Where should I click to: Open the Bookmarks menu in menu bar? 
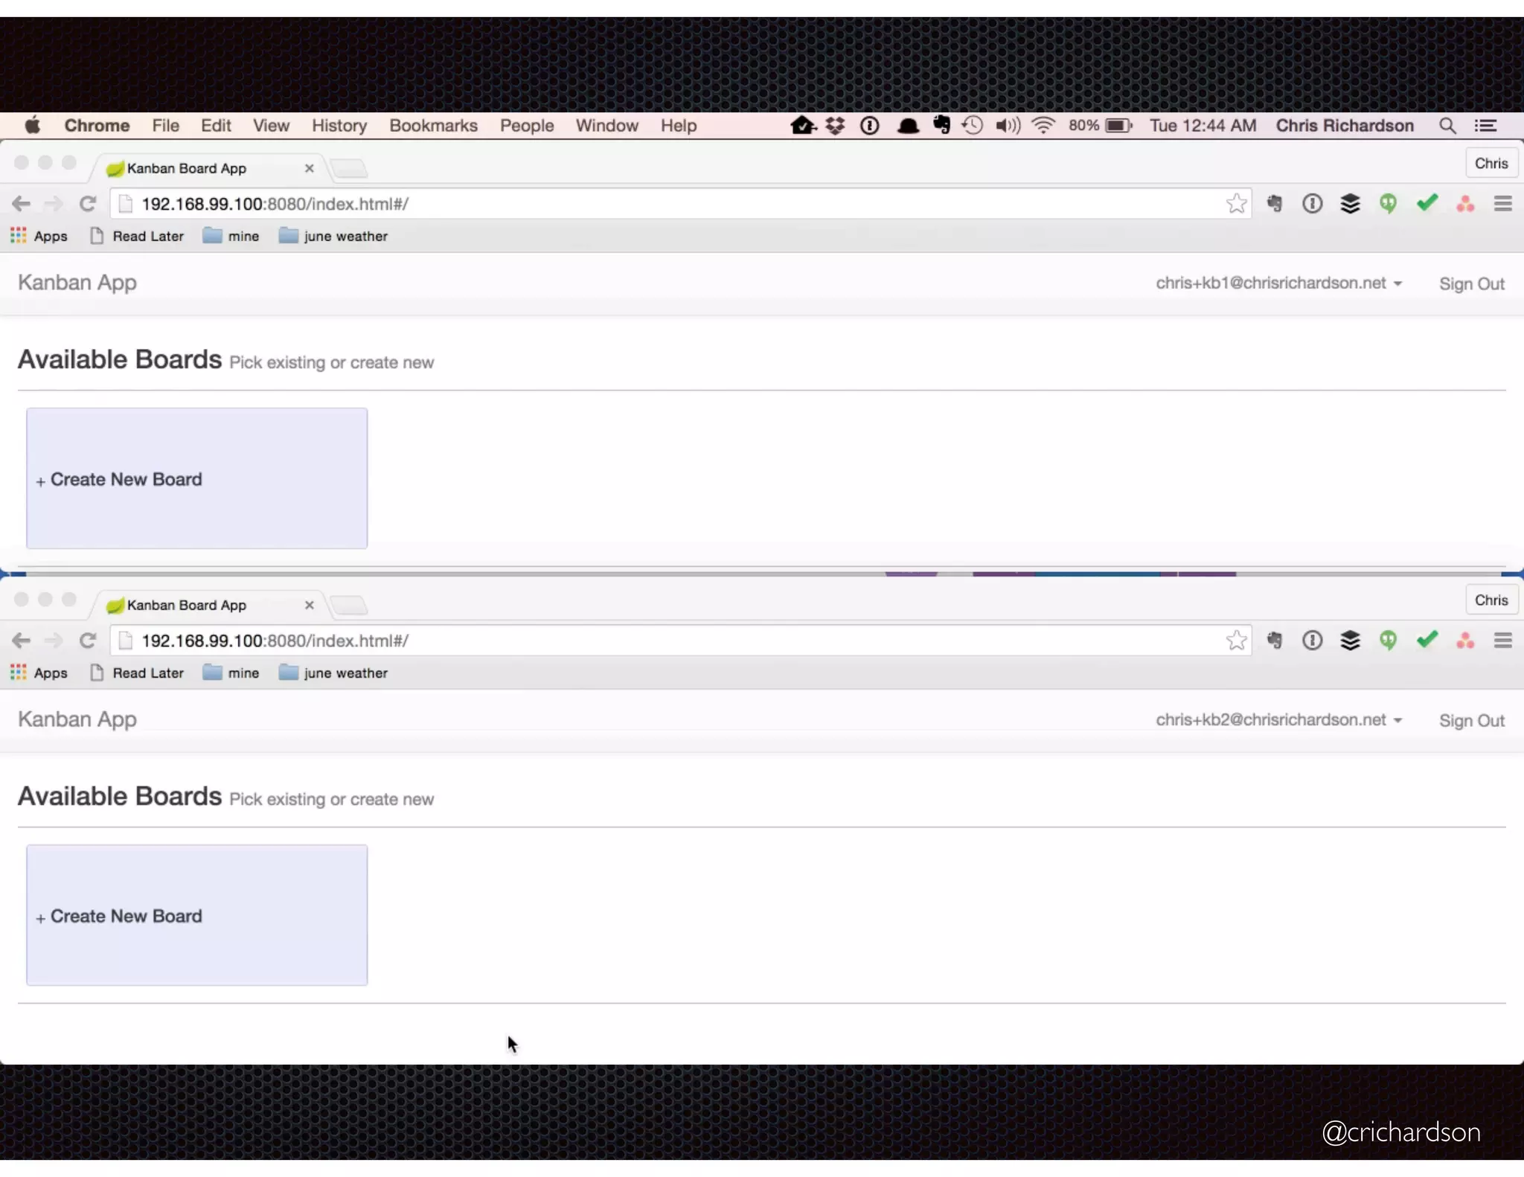pos(433,126)
